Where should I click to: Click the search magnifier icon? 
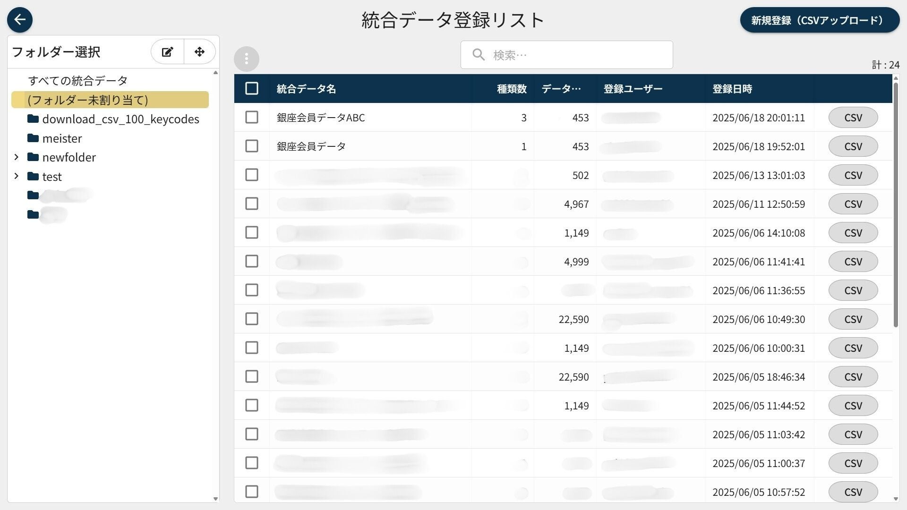click(x=479, y=55)
